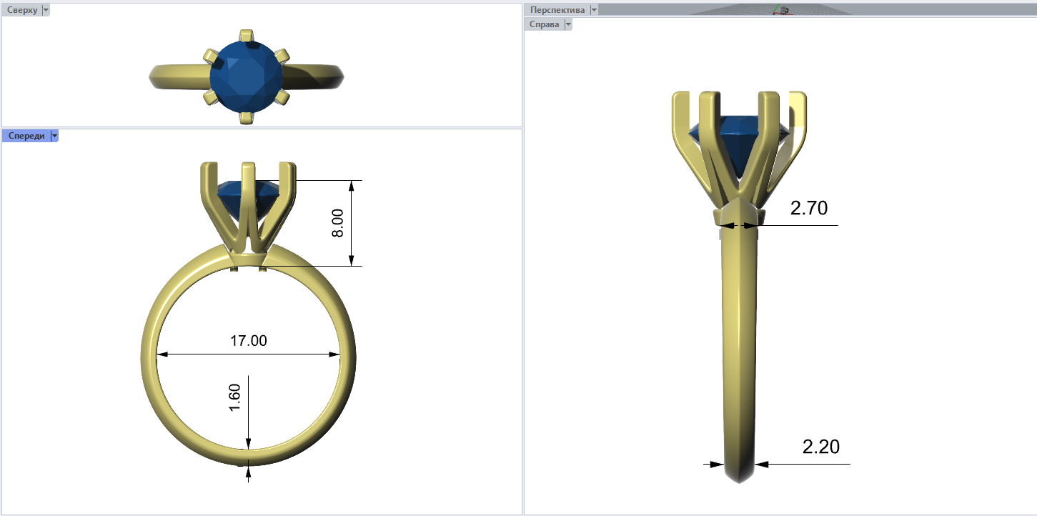Click the Спереди viewport title
The image size is (1037, 516).
coord(26,136)
